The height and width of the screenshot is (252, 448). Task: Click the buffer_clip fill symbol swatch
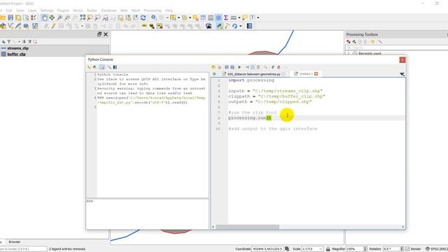click(x=3, y=54)
